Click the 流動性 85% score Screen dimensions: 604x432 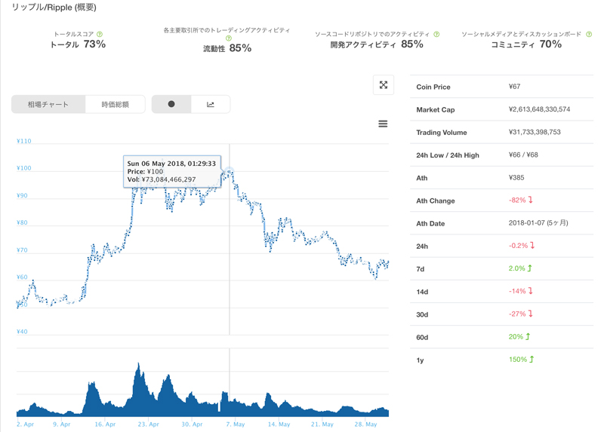coord(227,48)
